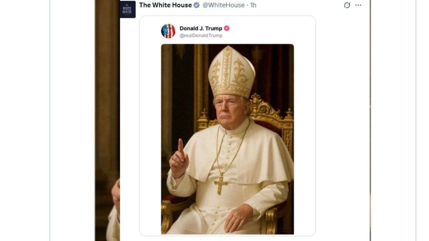Open the post via "1h" timestamp

tap(253, 5)
